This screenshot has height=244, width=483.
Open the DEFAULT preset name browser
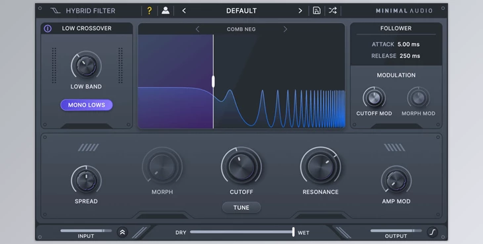click(x=241, y=11)
